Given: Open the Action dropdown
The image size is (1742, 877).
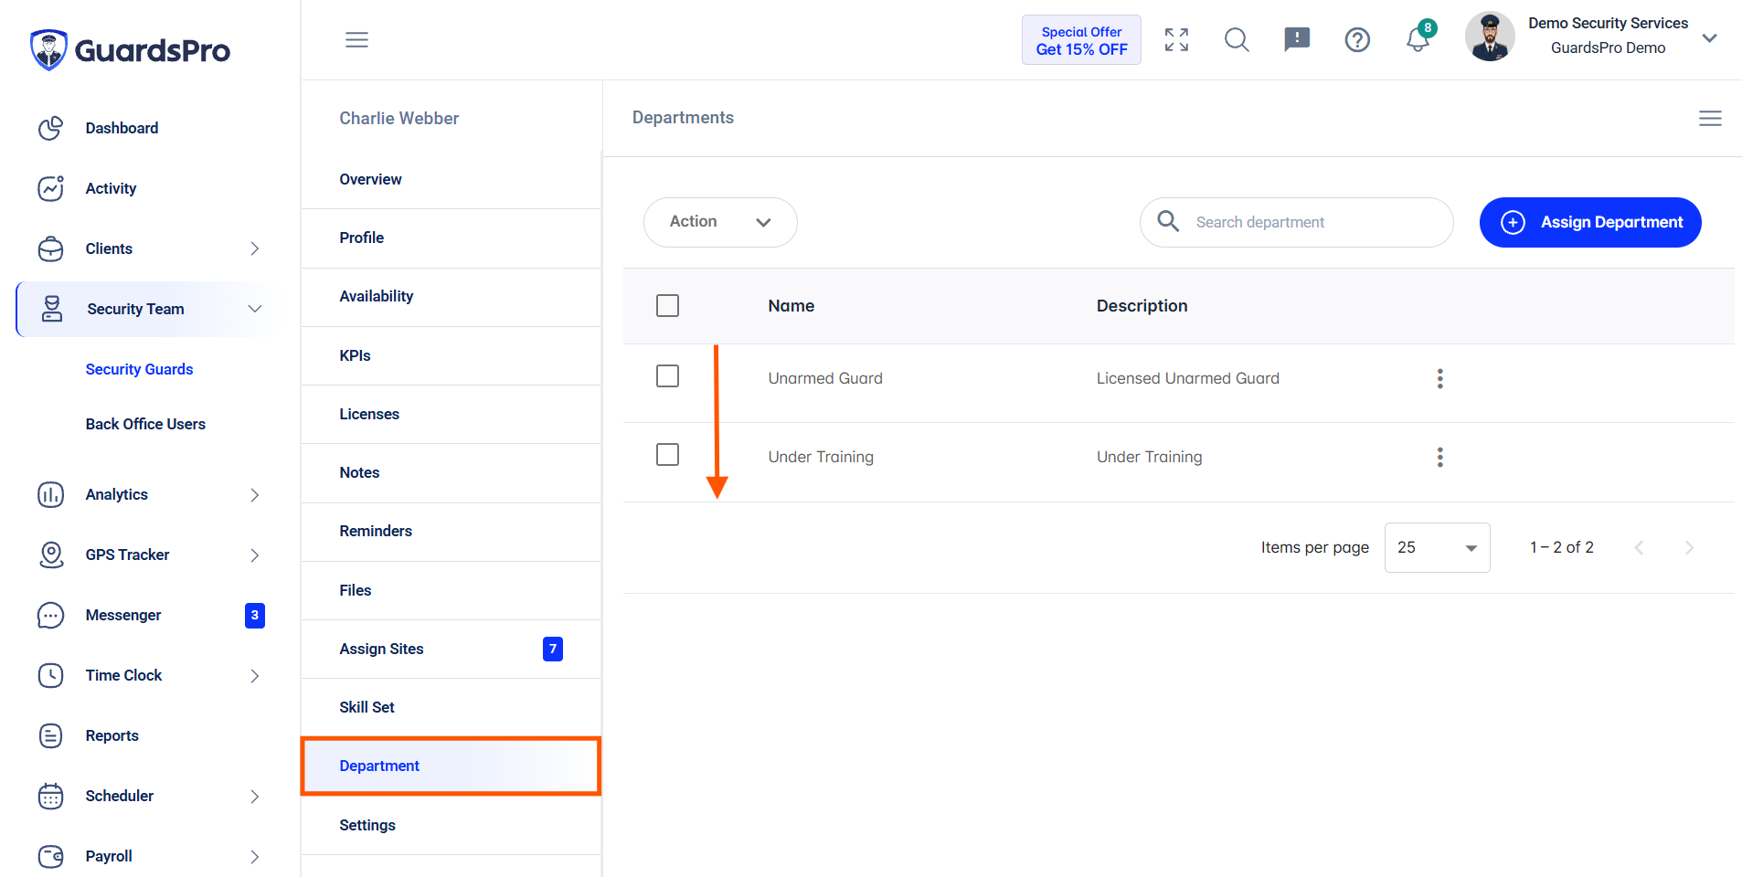Looking at the screenshot, I should [720, 222].
